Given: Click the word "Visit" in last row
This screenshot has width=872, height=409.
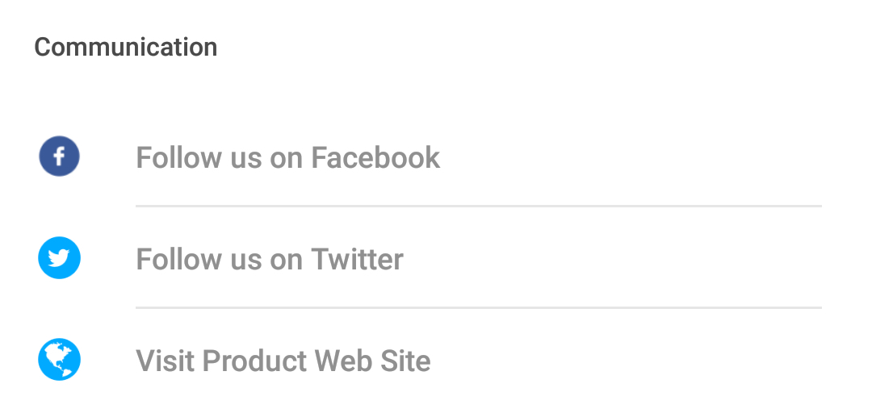Looking at the screenshot, I should click(166, 361).
